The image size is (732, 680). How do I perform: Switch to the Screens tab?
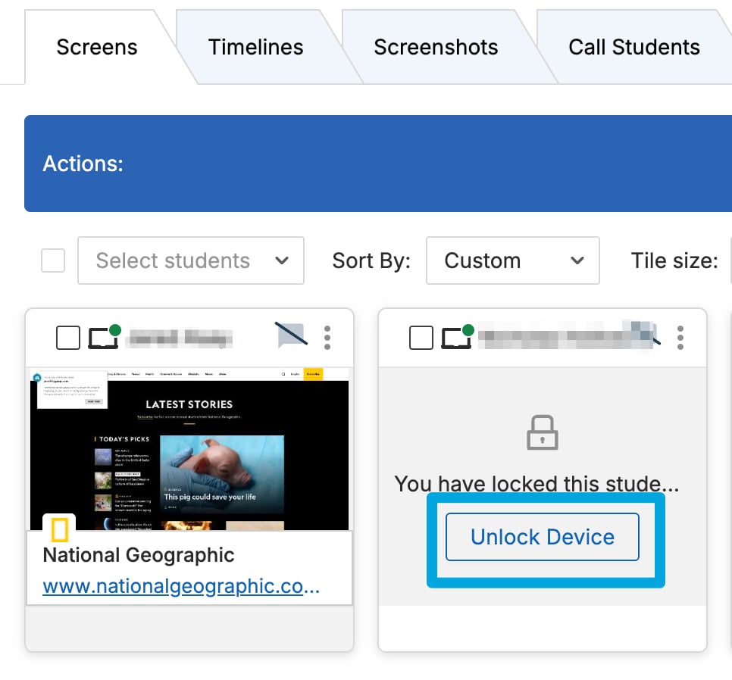point(97,47)
